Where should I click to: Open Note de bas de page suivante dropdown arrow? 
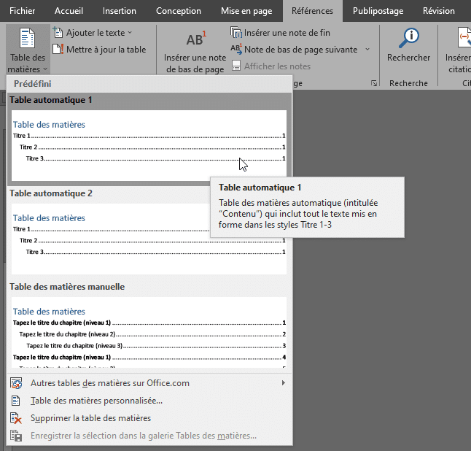367,50
